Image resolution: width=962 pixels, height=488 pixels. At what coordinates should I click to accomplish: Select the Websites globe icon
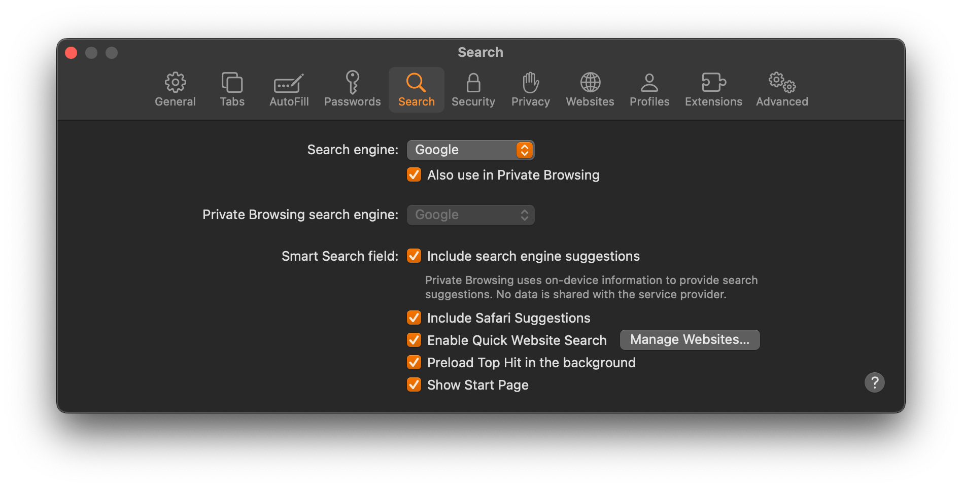point(590,82)
